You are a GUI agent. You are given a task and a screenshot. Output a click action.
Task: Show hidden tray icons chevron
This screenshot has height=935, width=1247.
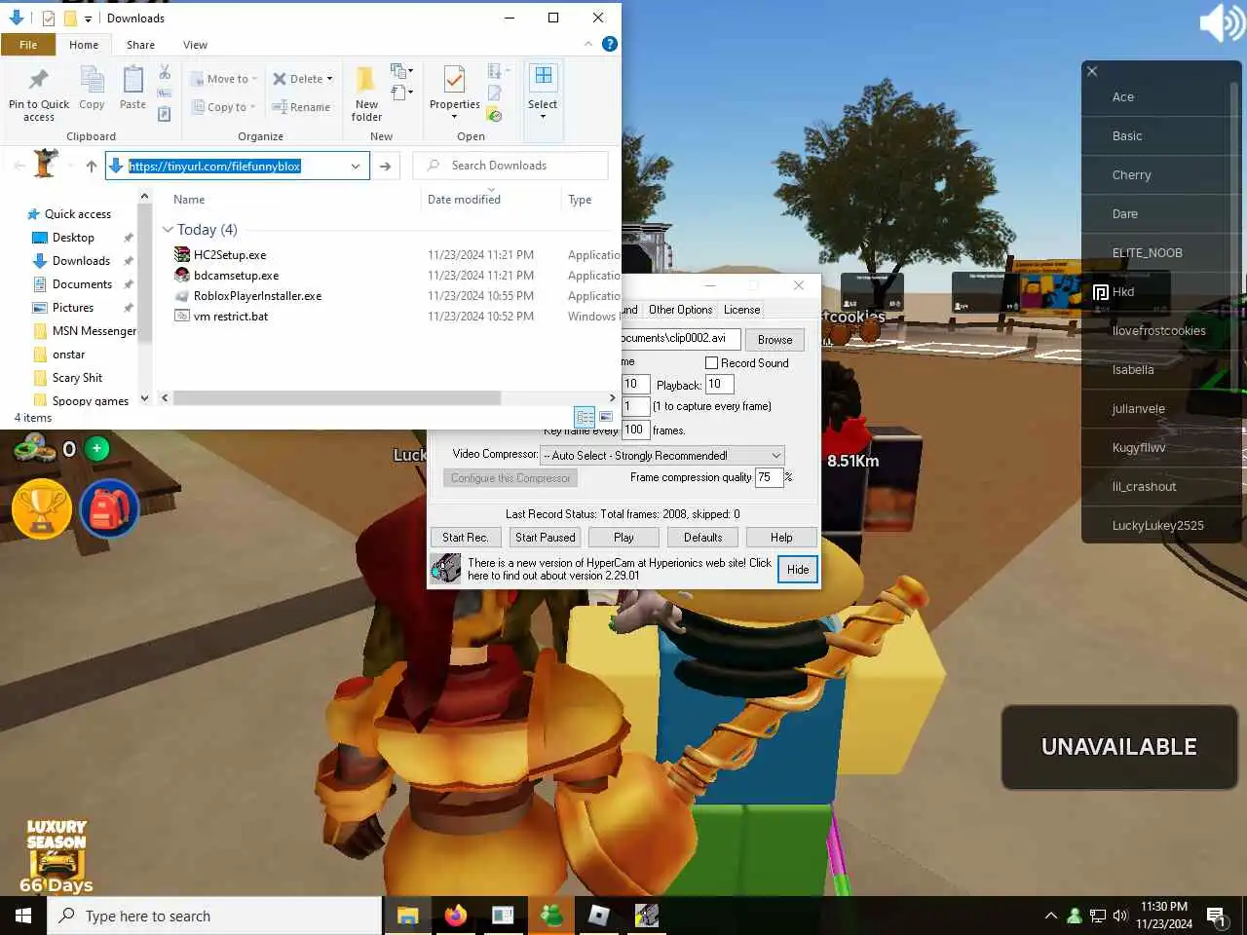1050,916
